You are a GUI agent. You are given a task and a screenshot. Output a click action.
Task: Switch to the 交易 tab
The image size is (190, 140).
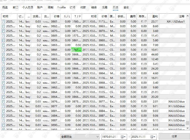pyautogui.click(x=105, y=8)
